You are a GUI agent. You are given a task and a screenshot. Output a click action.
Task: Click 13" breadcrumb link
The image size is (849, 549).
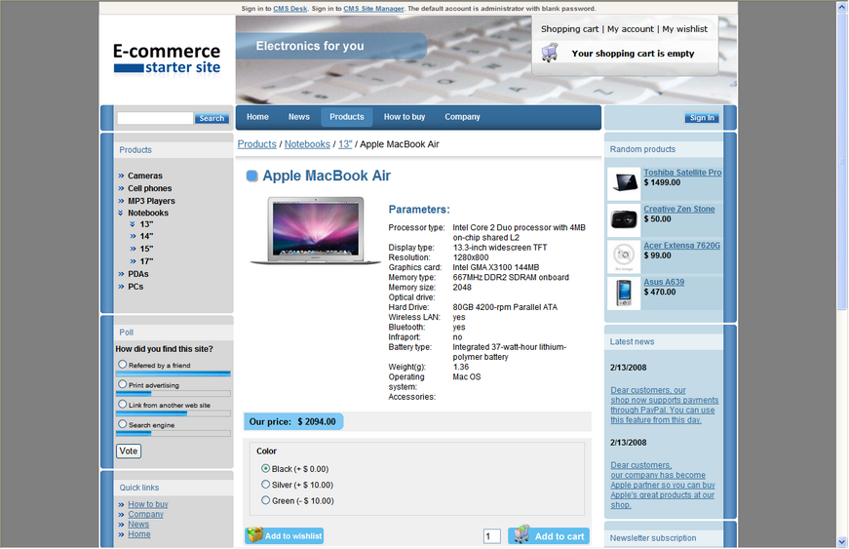tap(345, 144)
